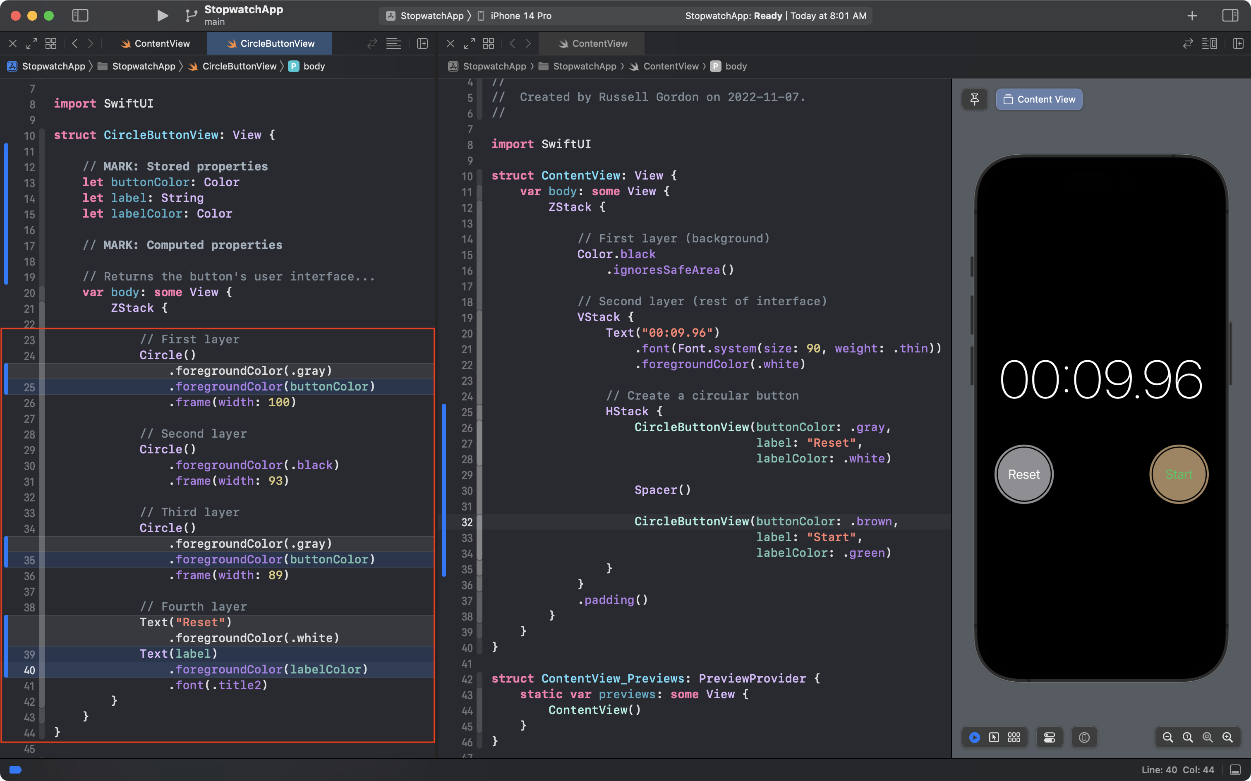Show preview variants grid
1251x781 pixels.
[1014, 737]
